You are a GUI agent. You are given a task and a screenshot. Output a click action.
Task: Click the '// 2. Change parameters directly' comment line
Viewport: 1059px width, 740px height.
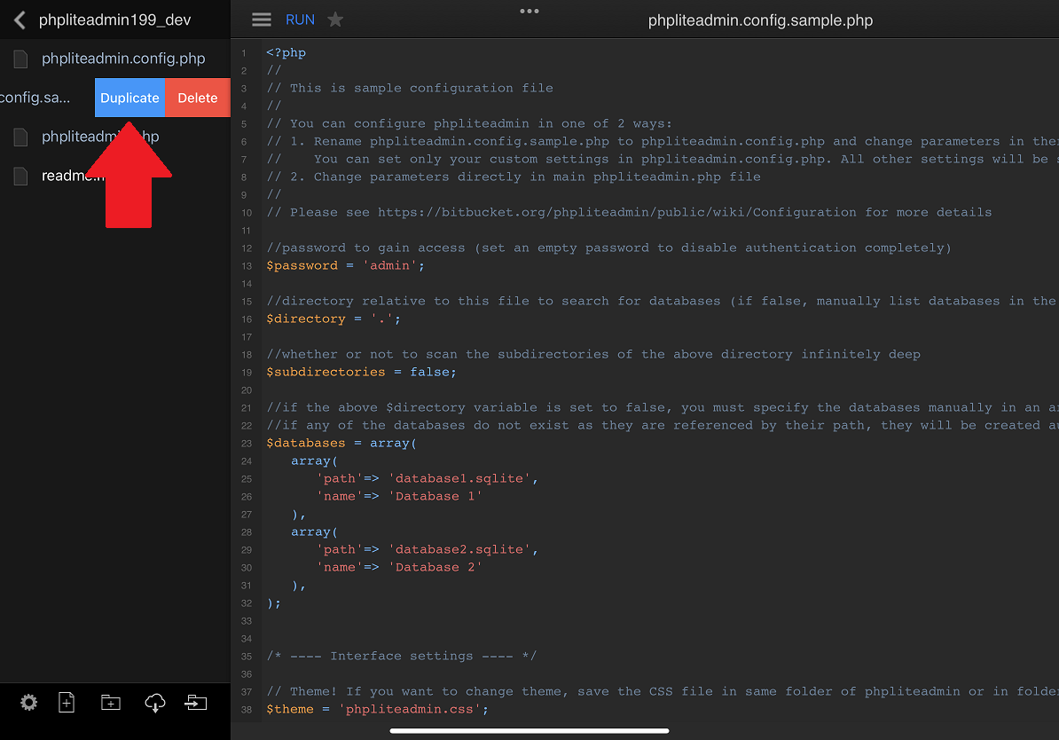click(x=514, y=177)
